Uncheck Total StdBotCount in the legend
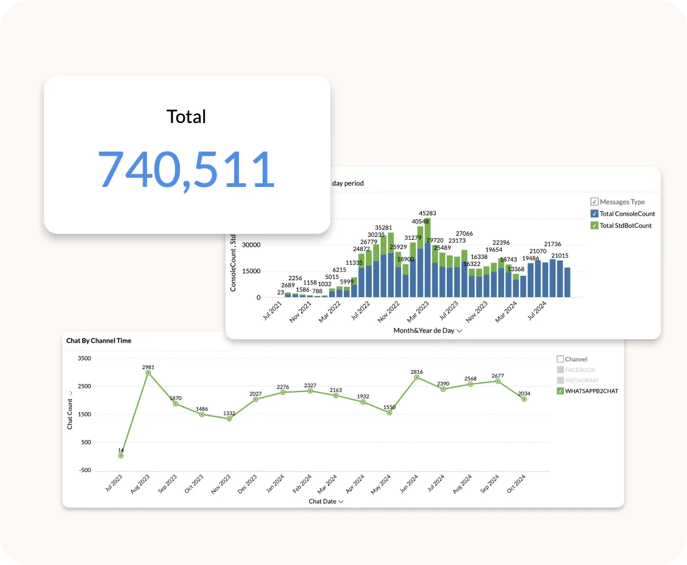 [594, 225]
